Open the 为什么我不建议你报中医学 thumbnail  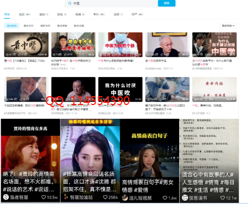(214, 45)
